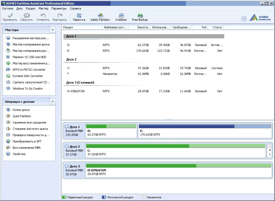Click the Повторить (Redo) toolbar icon
The width and height of the screenshot is (275, 201).
(60, 17)
